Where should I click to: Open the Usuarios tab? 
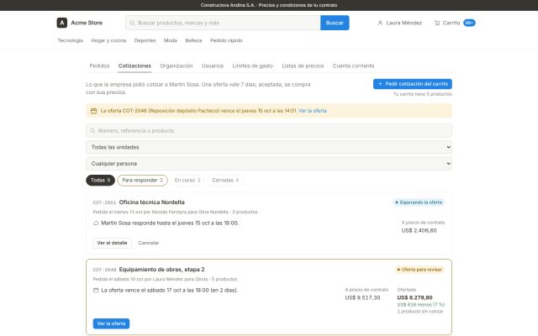[213, 66]
